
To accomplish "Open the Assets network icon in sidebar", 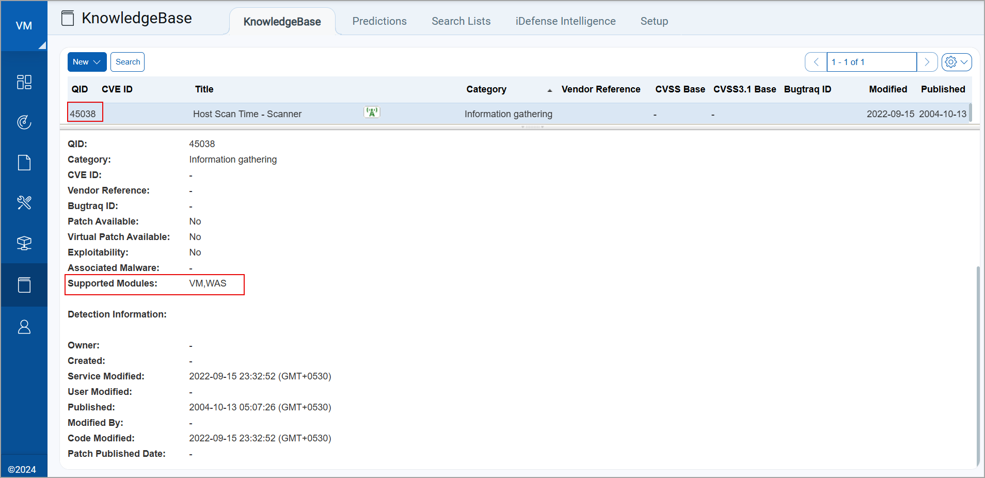I will pyautogui.click(x=24, y=243).
